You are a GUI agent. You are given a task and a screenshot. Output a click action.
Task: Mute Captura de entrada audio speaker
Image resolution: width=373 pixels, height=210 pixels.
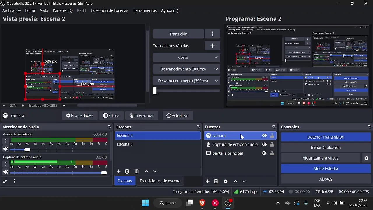pos(6,172)
